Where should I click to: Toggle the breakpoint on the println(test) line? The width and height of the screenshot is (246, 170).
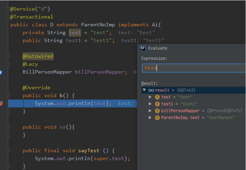click(1, 103)
